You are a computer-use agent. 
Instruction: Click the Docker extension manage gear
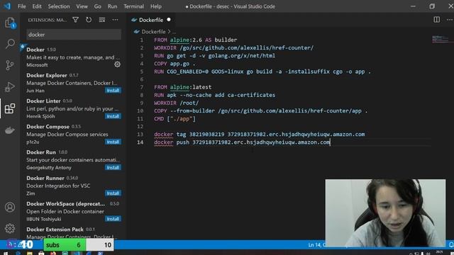click(x=117, y=64)
